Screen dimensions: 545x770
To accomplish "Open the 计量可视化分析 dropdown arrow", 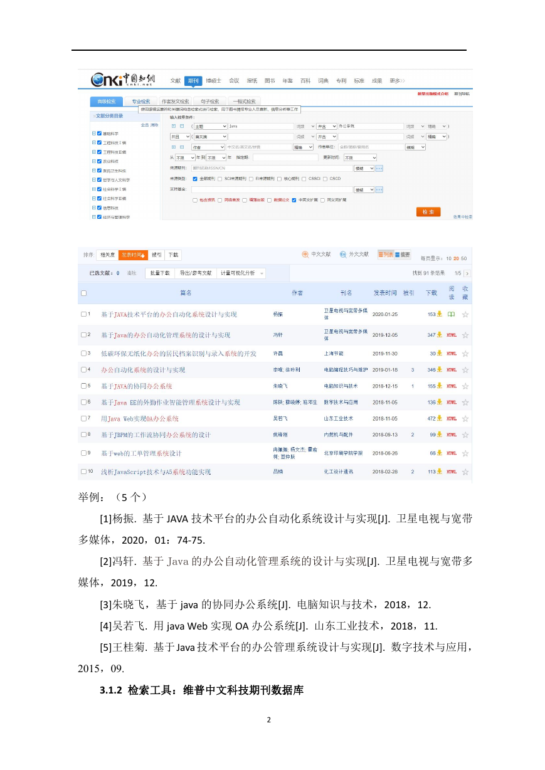I will click(x=262, y=273).
